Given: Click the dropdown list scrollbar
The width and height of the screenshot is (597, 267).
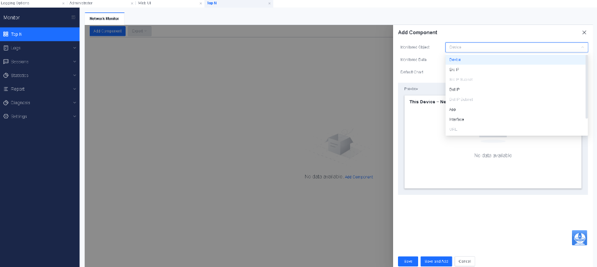Looking at the screenshot, I should [x=587, y=87].
